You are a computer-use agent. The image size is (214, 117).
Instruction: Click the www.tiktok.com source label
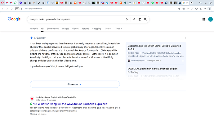[137, 61]
